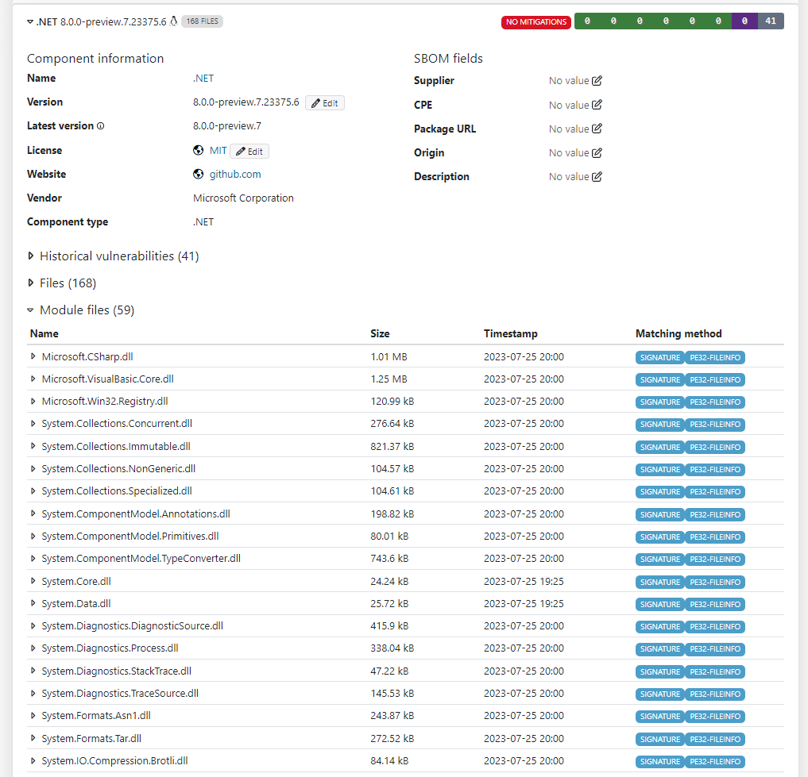The width and height of the screenshot is (808, 777).
Task: Open the github.com website link
Action: [x=235, y=174]
